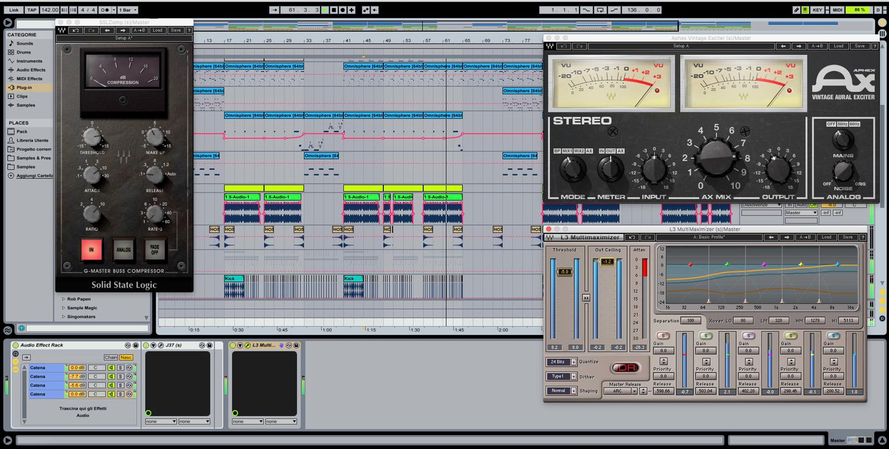Open help in the SSLComp plugin toolbar
This screenshot has width=889, height=449.
[189, 30]
